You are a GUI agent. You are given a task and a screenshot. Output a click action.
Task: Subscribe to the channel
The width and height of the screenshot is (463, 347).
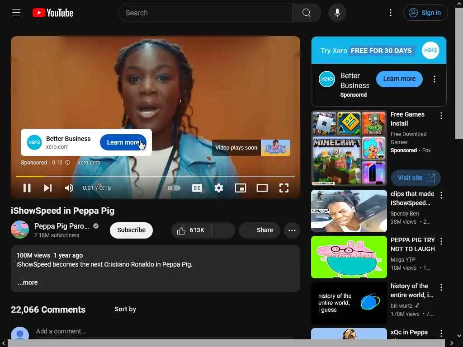coord(131,230)
